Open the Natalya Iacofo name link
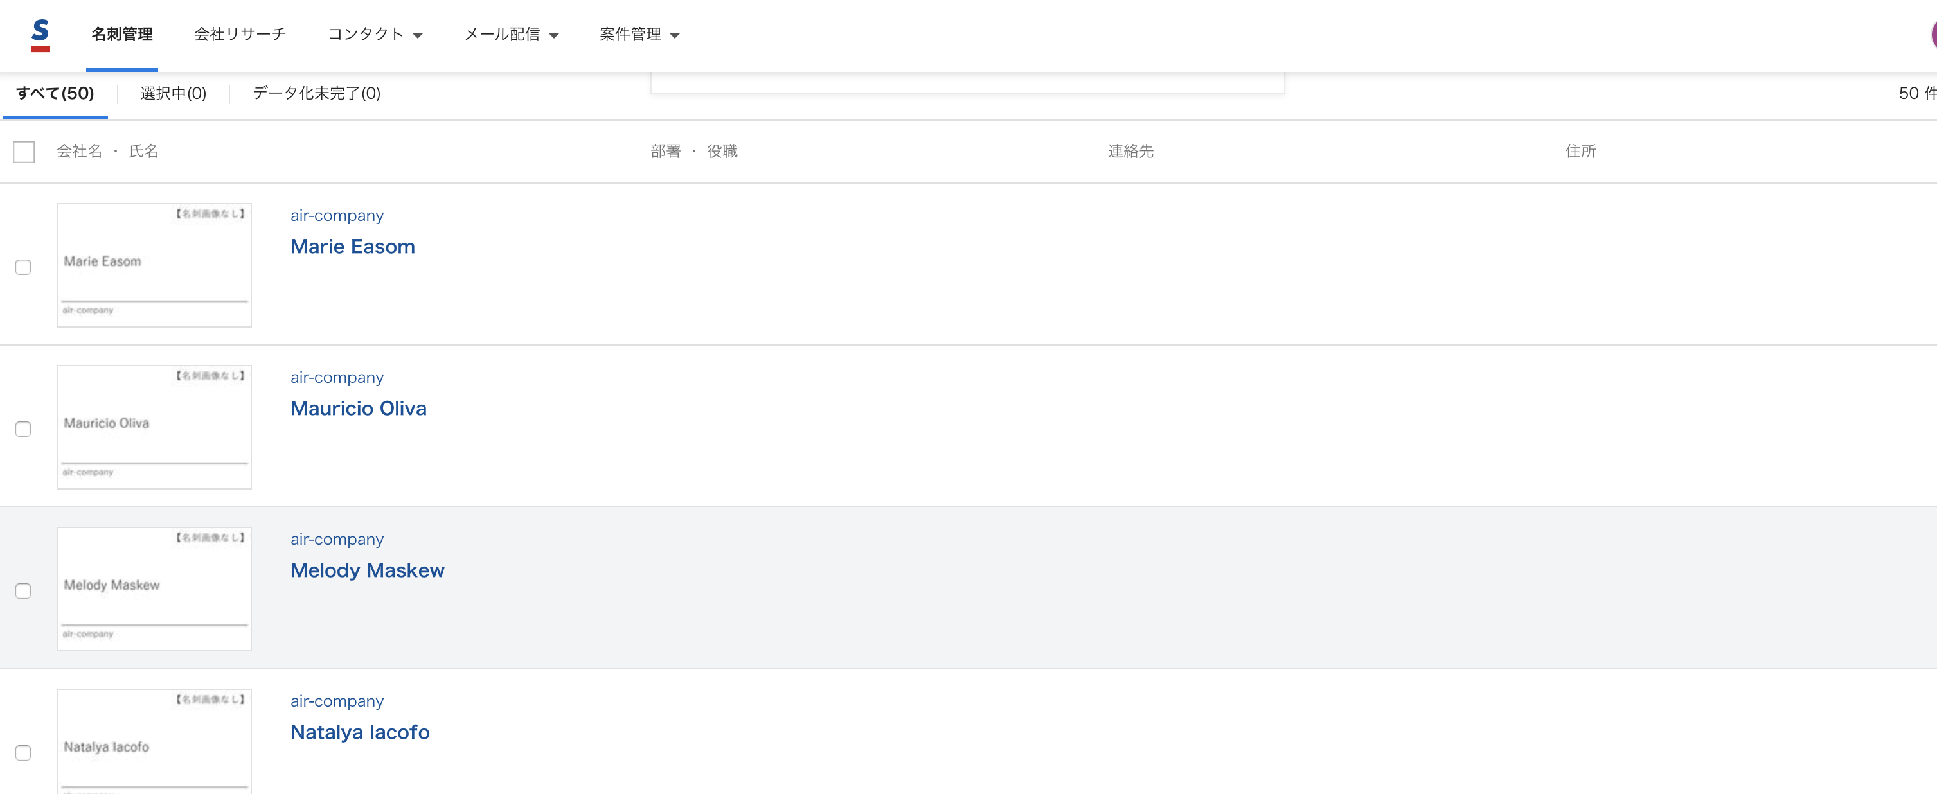 point(359,732)
